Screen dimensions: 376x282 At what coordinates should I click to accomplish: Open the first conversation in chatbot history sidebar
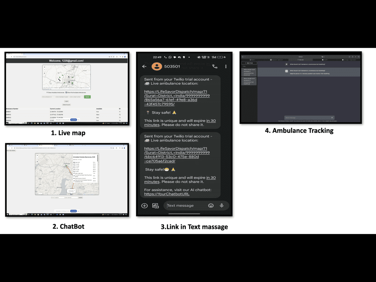click(x=249, y=72)
